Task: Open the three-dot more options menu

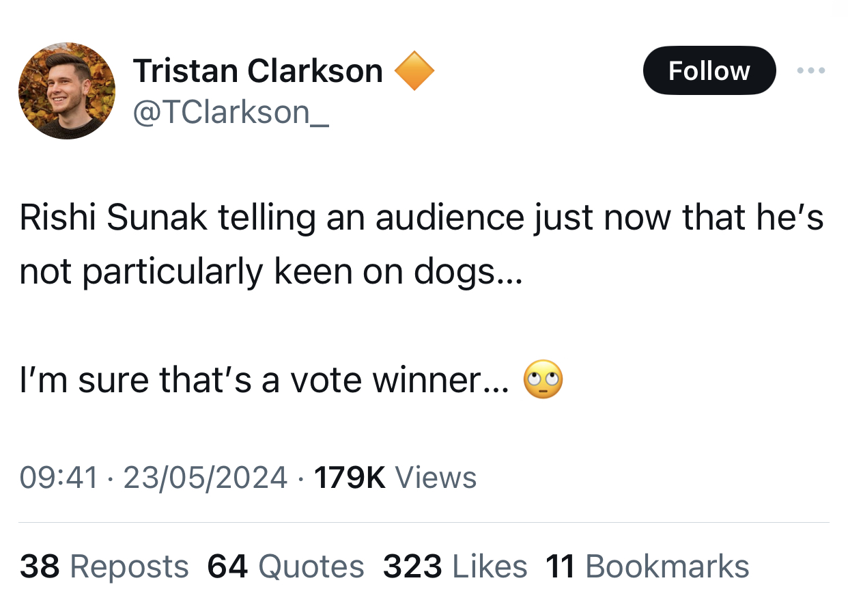Action: pyautogui.click(x=811, y=70)
